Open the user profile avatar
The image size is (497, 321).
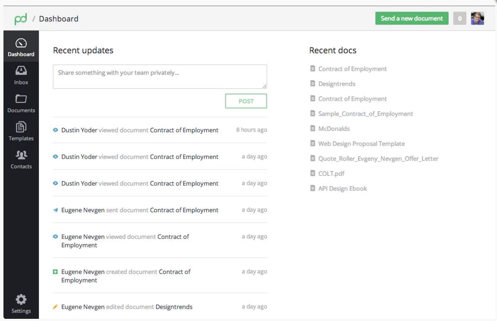(x=477, y=19)
